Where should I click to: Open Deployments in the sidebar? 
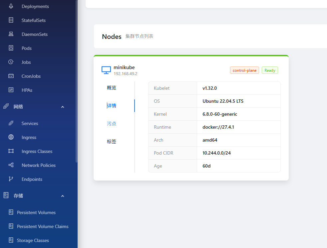point(35,6)
